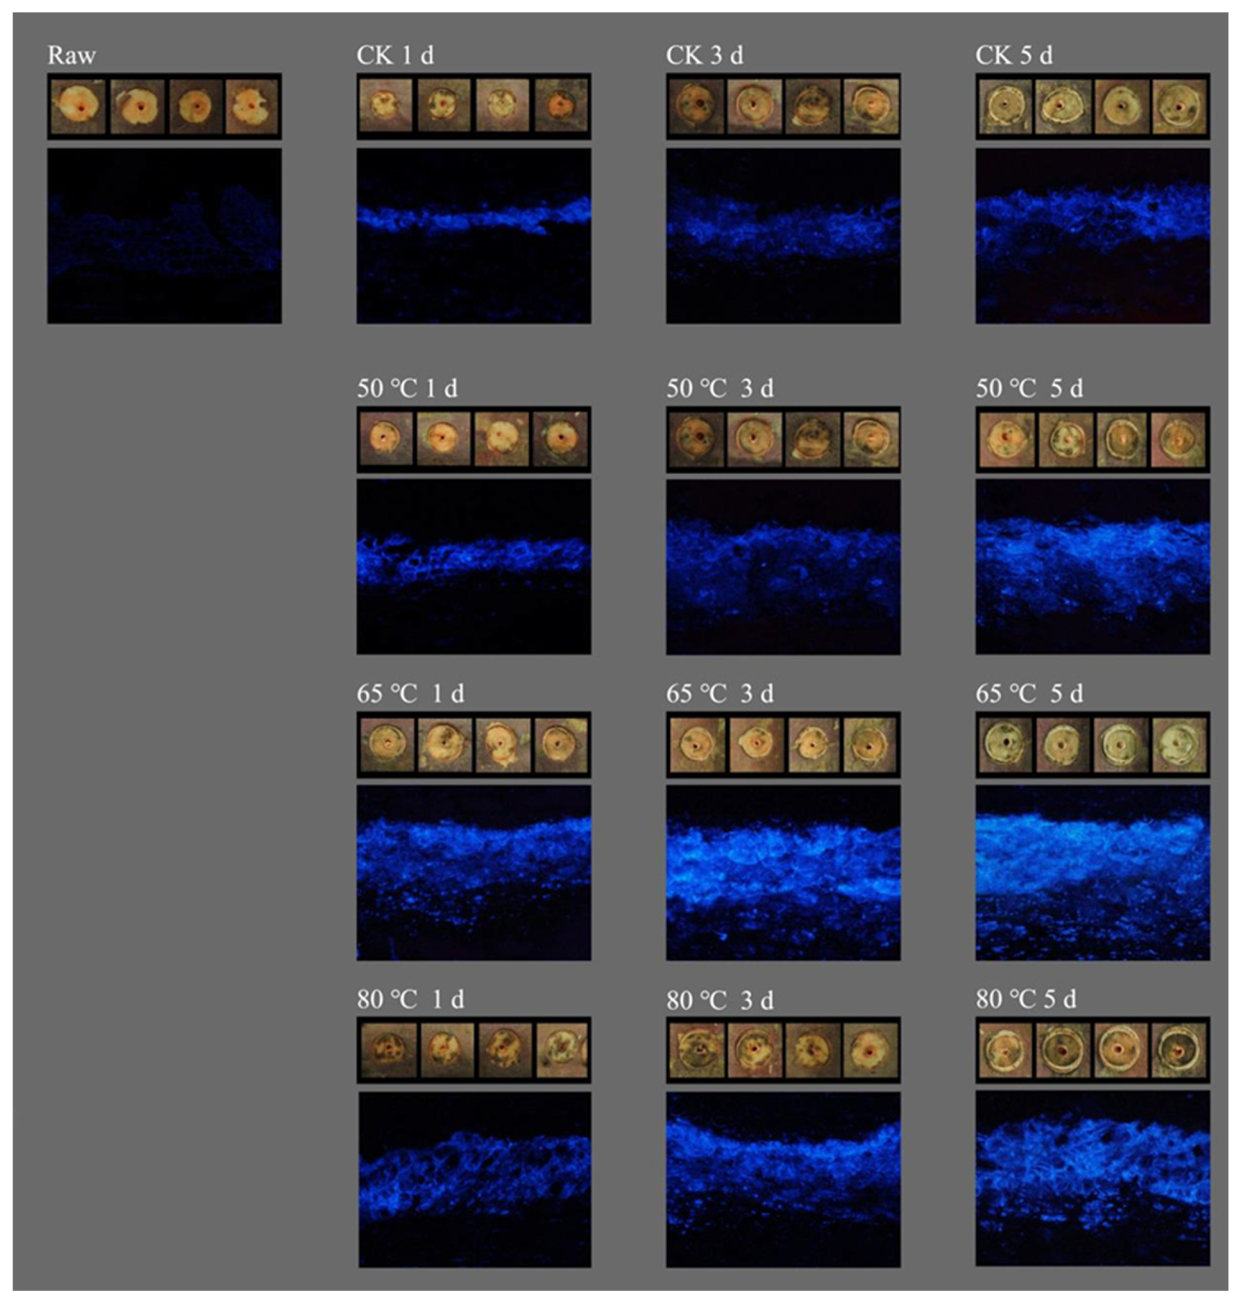Click the 65 °C 3 d fluorescence image
Image resolution: width=1238 pixels, height=1302 pixels.
783,872
